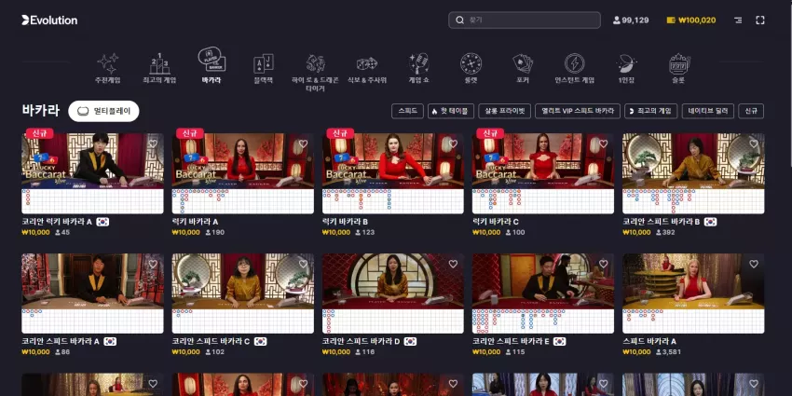Click the Korean Speed Baccarat C title text

[x=211, y=341]
